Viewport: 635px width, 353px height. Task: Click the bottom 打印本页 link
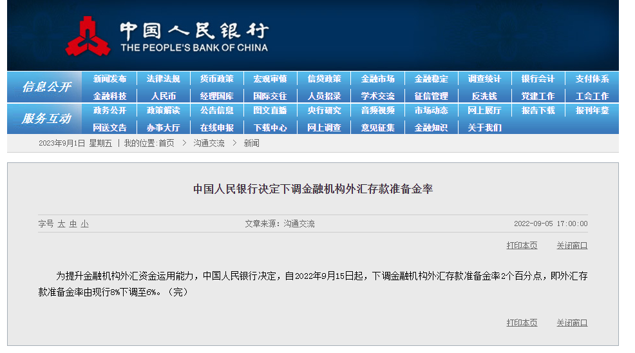(522, 323)
